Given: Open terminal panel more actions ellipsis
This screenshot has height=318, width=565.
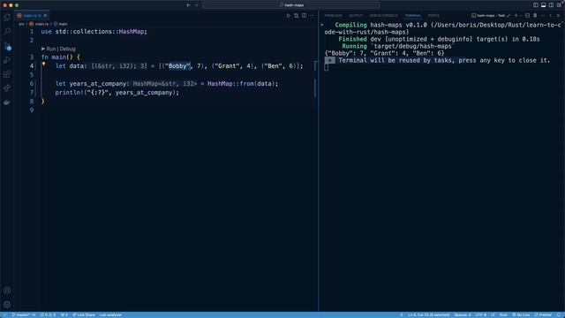Looking at the screenshot, I should click(x=543, y=16).
